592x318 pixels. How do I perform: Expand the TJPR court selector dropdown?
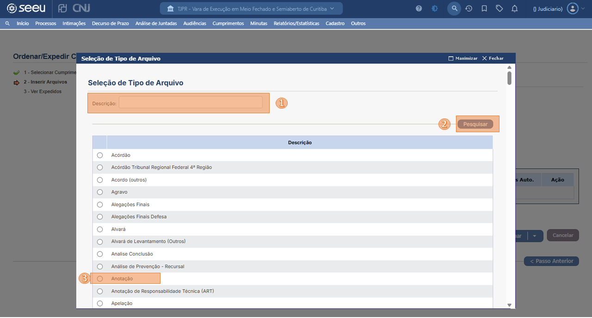pyautogui.click(x=251, y=9)
